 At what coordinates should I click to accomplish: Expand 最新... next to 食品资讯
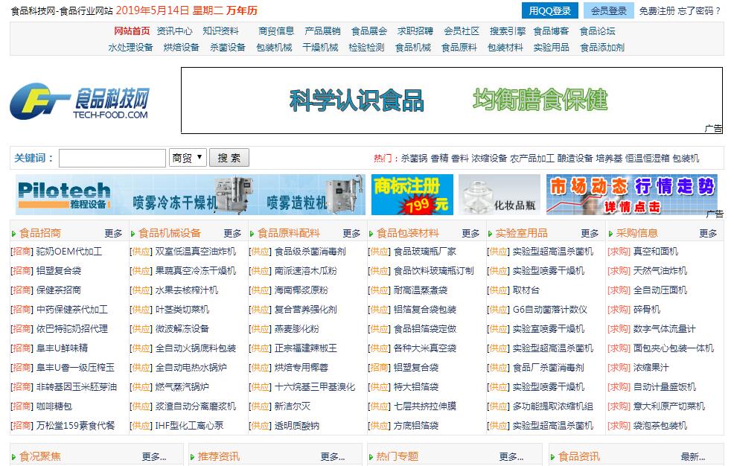tap(692, 456)
